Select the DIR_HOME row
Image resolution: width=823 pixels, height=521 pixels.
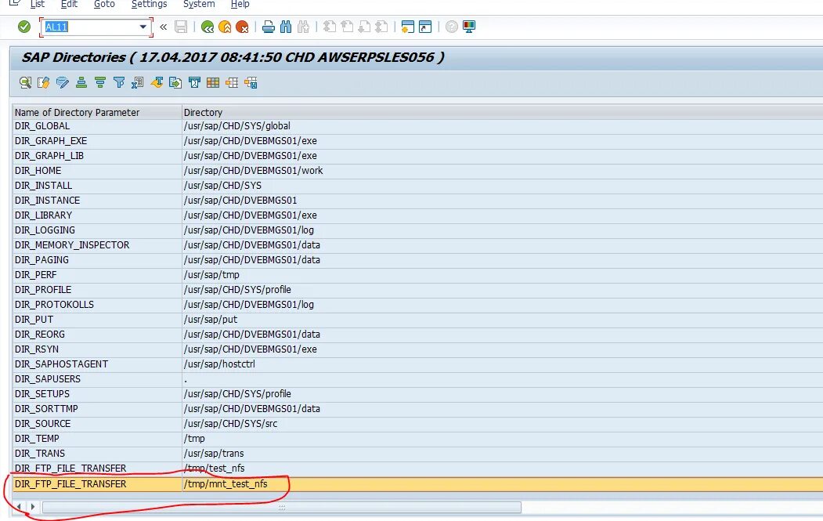point(418,171)
